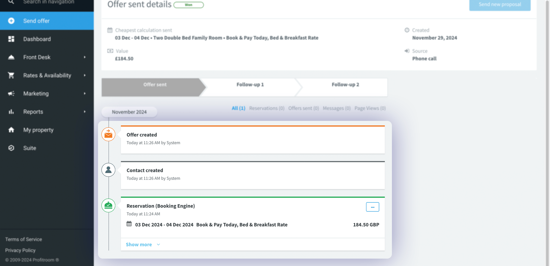Screen dimensions: 550x266
Task: Switch to the Reservations (0) filter
Action: tap(266, 108)
